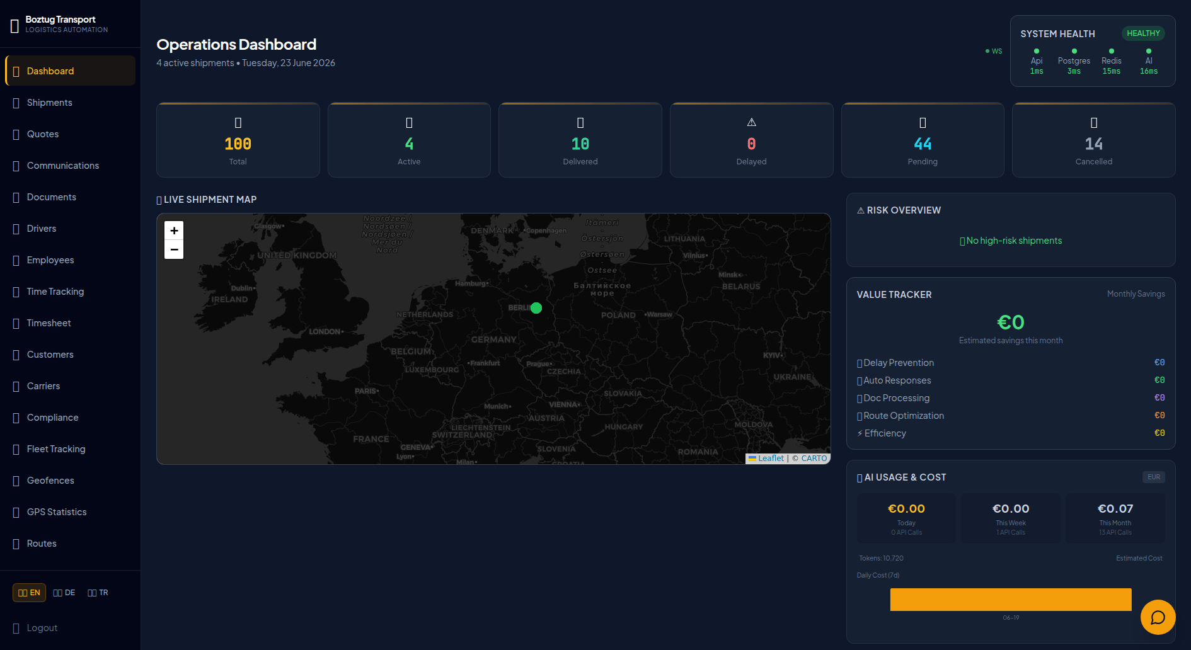Click the Logout icon

[x=16, y=629]
